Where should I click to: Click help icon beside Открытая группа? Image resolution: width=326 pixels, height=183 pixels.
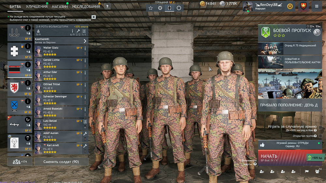pyautogui.click(x=315, y=136)
